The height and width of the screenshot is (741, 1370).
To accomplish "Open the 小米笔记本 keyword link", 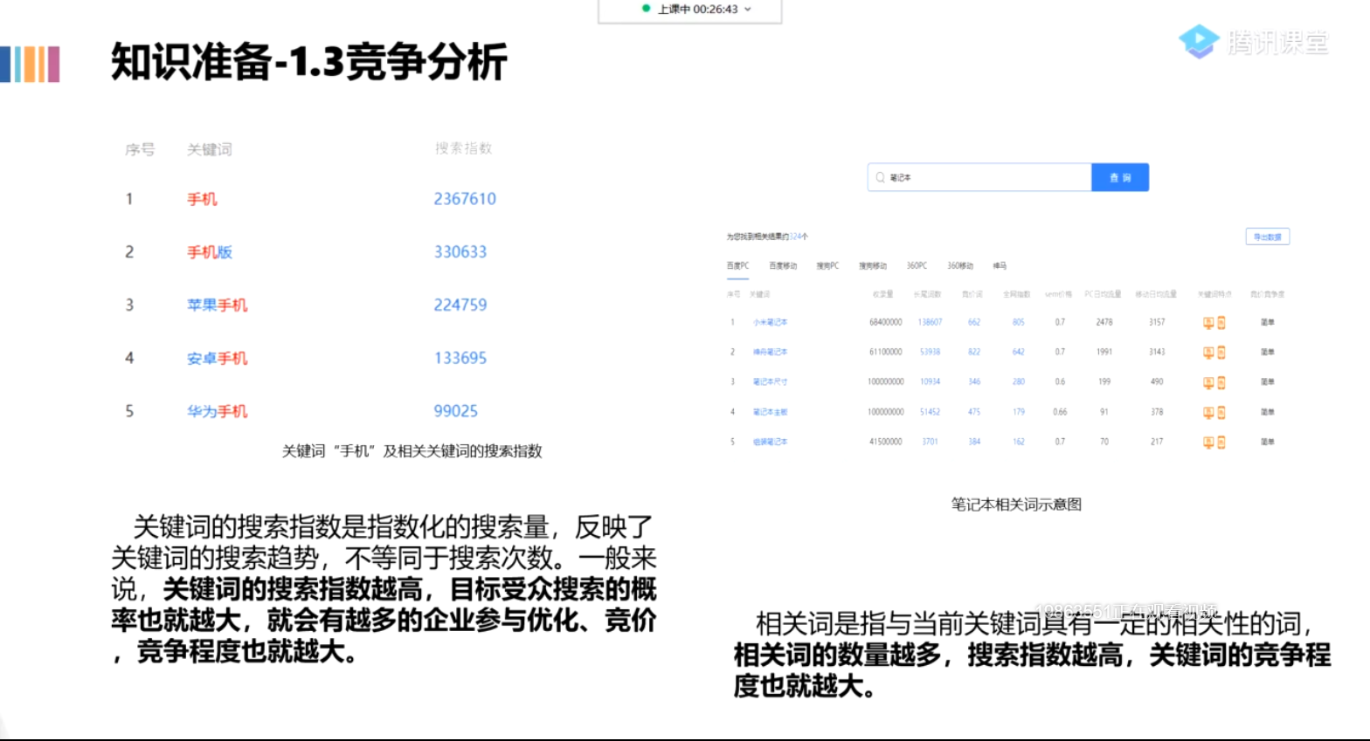I will pos(770,323).
